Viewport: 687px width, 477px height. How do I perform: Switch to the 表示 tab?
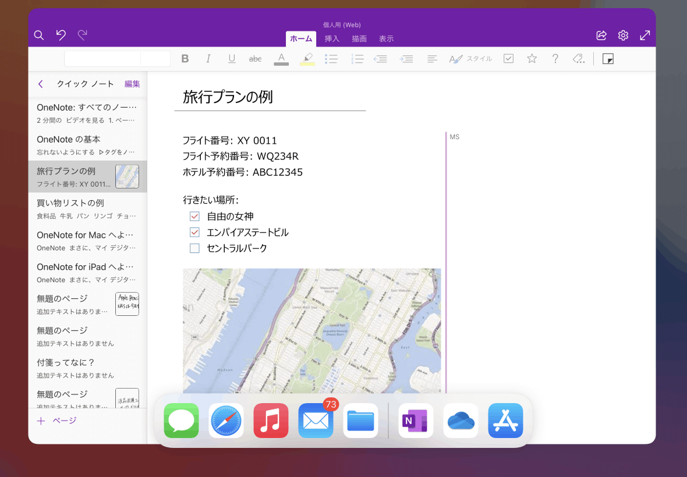coord(387,38)
